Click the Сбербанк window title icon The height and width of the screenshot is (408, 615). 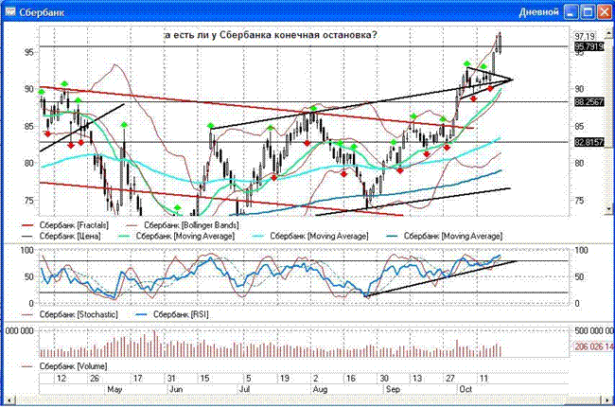coord(9,11)
